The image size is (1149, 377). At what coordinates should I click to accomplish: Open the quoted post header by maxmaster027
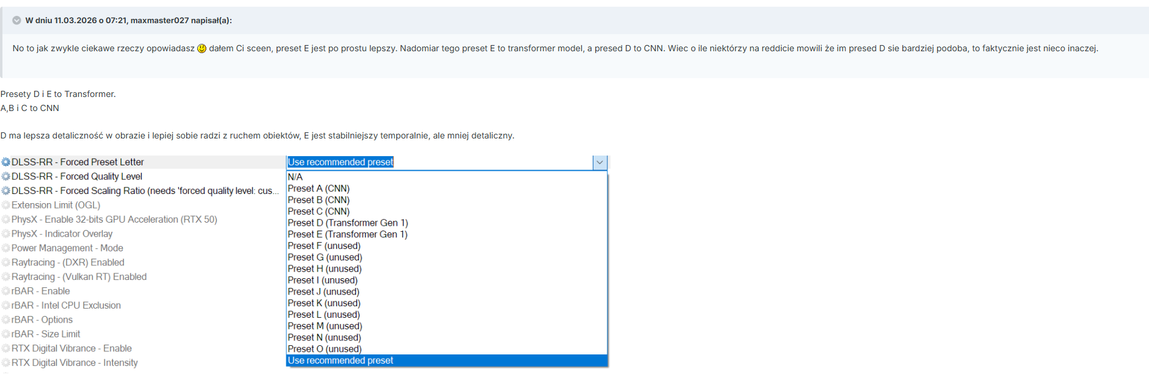[128, 20]
